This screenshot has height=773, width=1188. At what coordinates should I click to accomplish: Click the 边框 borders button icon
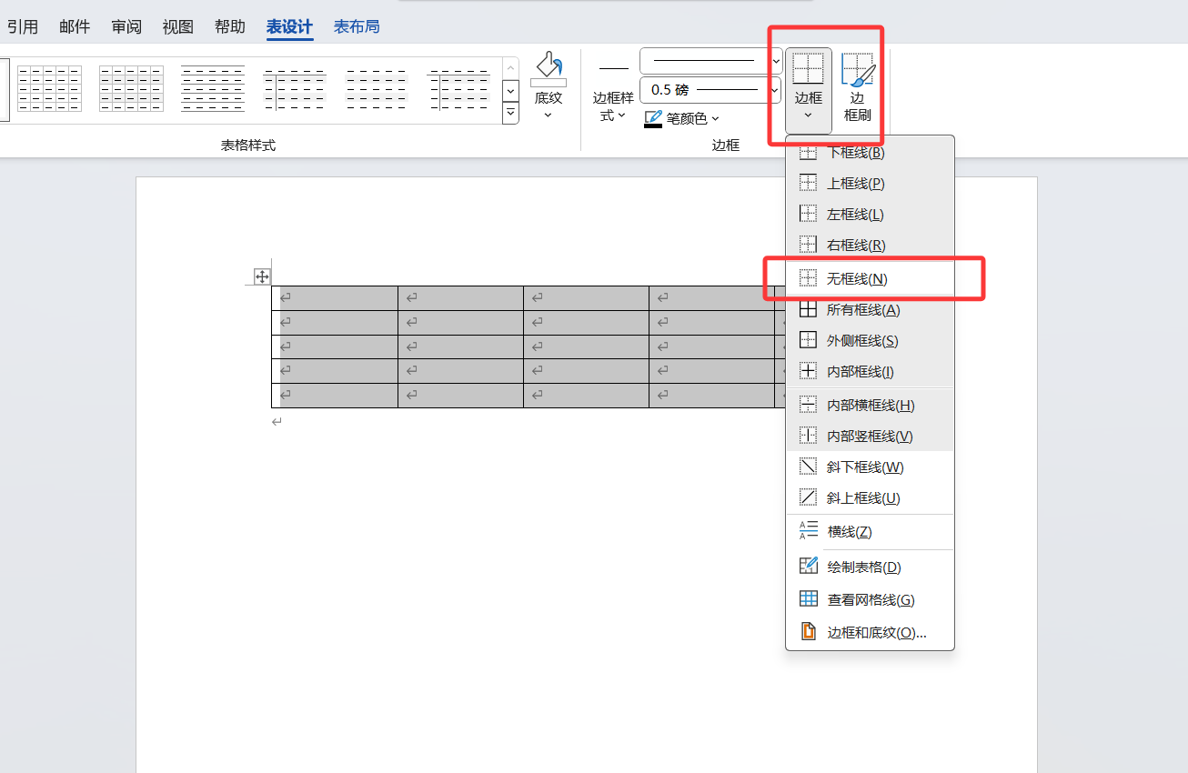[808, 68]
